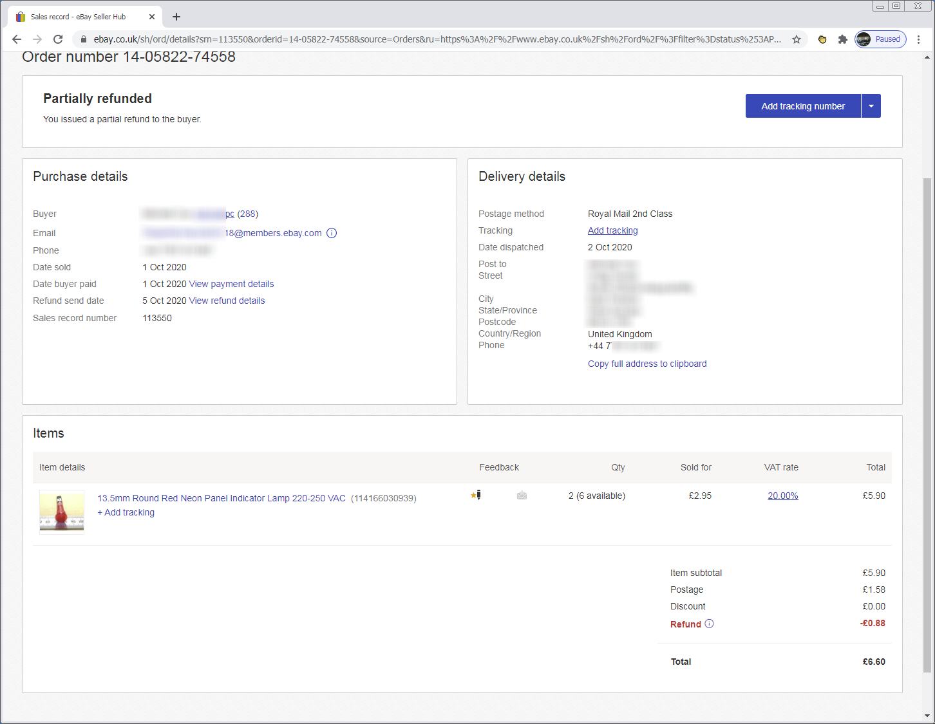The width and height of the screenshot is (935, 724).
Task: Open the 20.00% VAT rate selector
Action: point(782,496)
